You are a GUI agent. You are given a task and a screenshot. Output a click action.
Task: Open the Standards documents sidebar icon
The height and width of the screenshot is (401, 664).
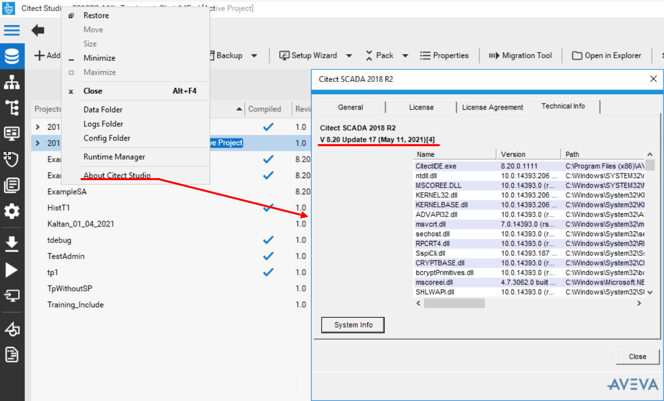[12, 185]
